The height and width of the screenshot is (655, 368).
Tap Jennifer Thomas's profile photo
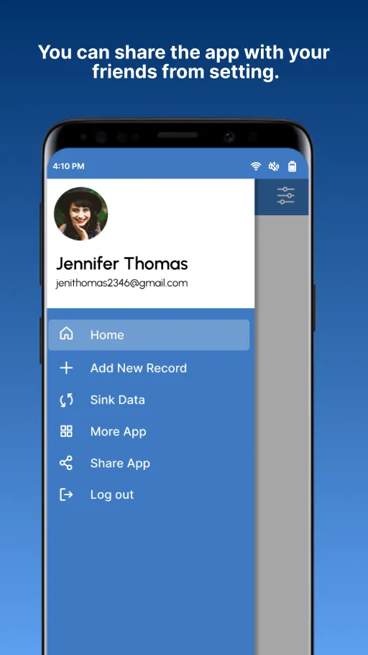(81, 214)
